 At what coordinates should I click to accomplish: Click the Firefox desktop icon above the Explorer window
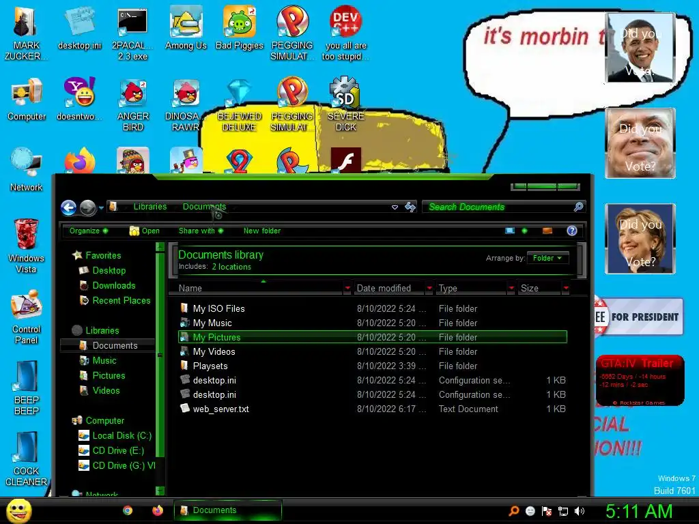(x=79, y=160)
